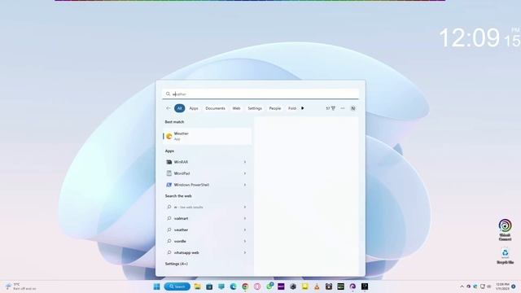
Task: Expand the weather web suggestion chevron
Action: click(245, 230)
